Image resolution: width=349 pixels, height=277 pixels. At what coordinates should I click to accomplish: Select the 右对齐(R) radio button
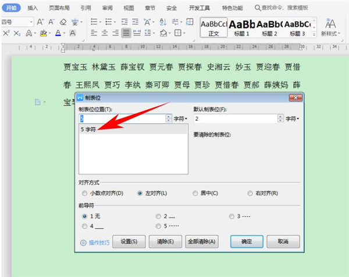pyautogui.click(x=250, y=193)
